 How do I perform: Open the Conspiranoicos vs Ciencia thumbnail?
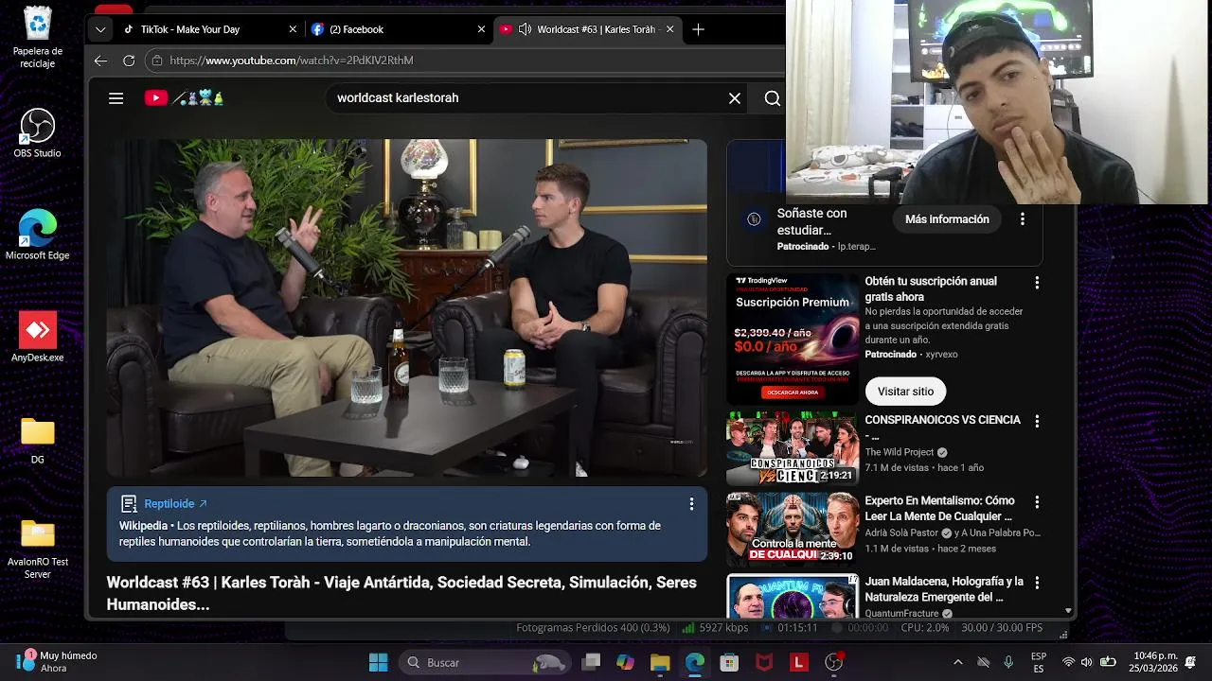pos(793,448)
